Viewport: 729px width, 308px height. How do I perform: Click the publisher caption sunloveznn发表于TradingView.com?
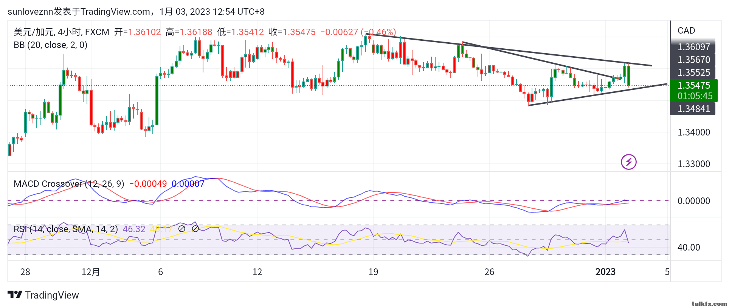[x=79, y=12]
